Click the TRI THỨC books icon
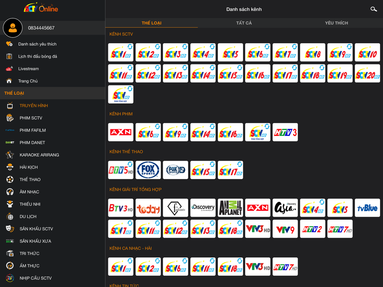Image resolution: width=383 pixels, height=287 pixels. point(10,253)
